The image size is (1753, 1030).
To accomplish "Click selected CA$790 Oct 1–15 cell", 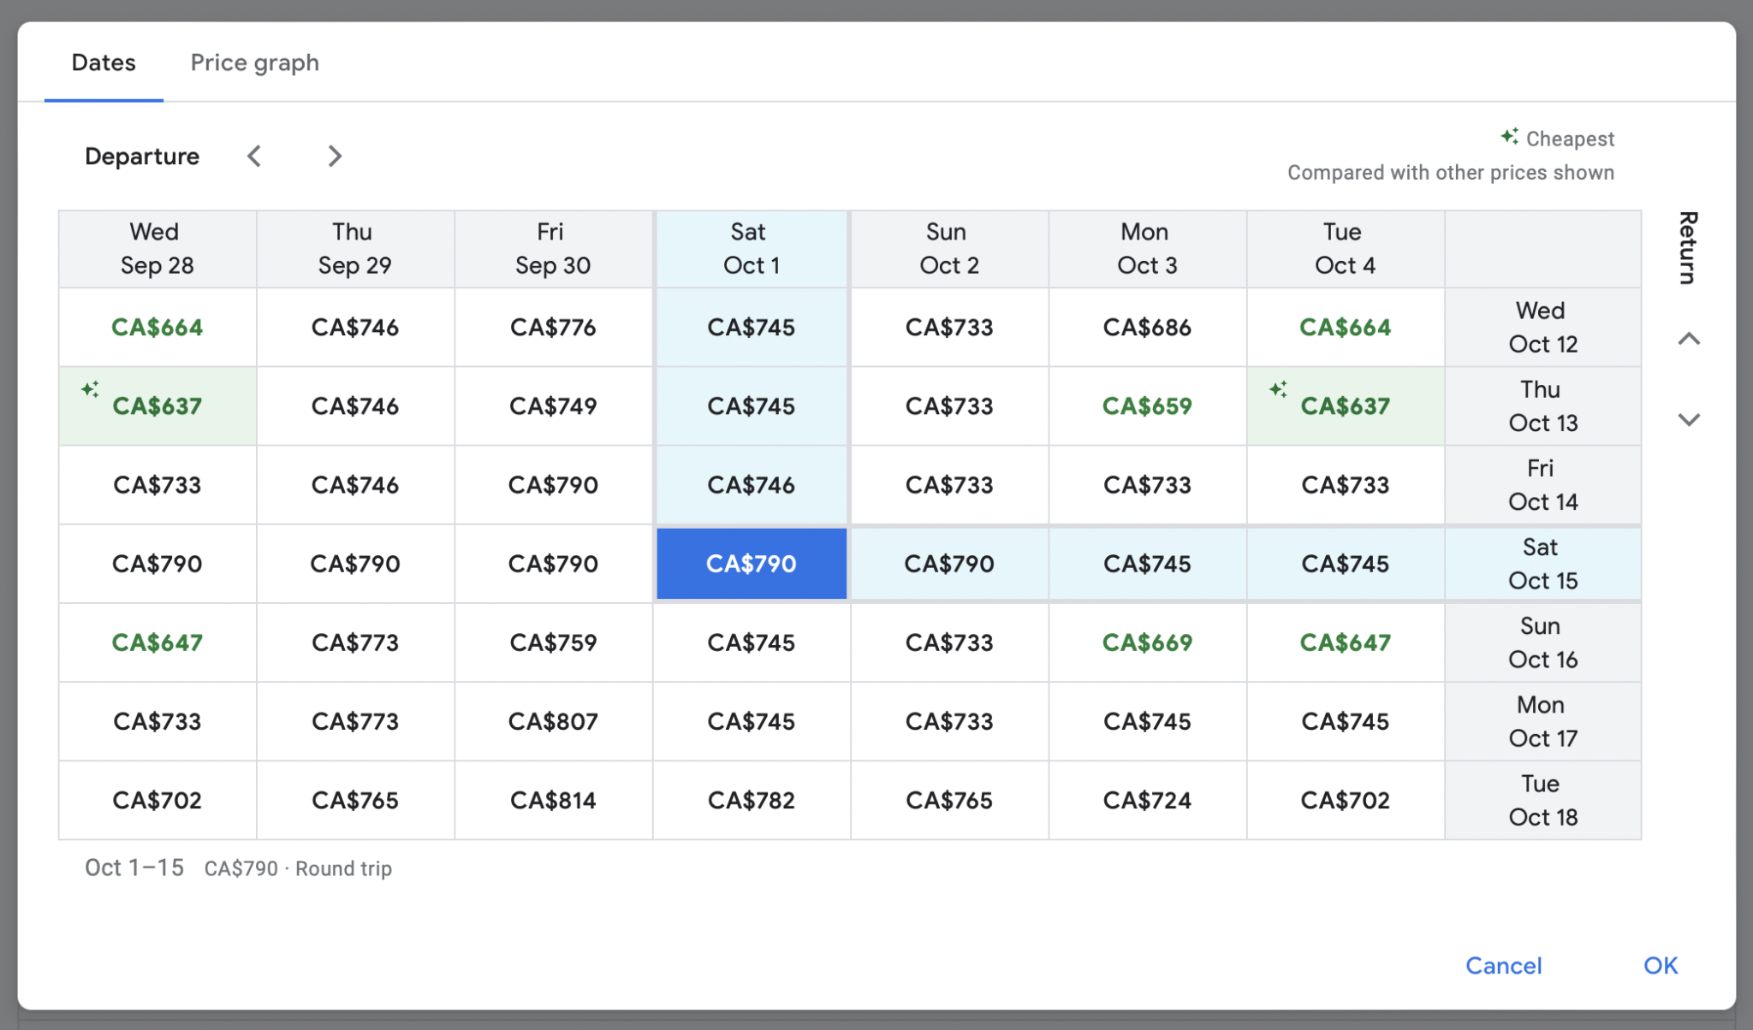I will [x=751, y=564].
